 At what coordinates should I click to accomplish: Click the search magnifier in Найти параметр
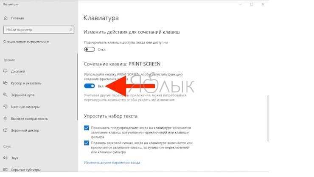pos(70,30)
